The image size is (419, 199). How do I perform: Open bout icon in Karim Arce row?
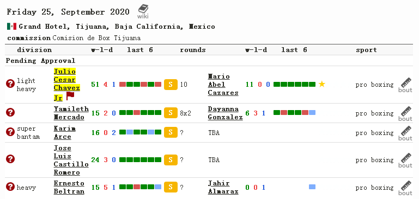click(405, 133)
